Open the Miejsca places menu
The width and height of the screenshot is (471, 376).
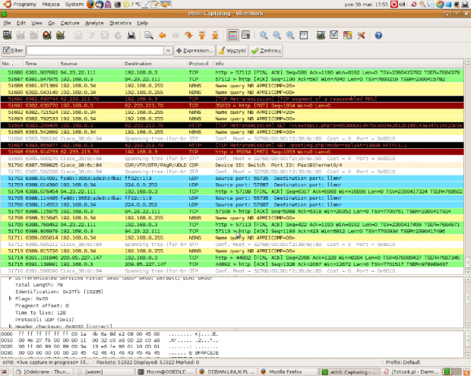pyautogui.click(x=50, y=5)
